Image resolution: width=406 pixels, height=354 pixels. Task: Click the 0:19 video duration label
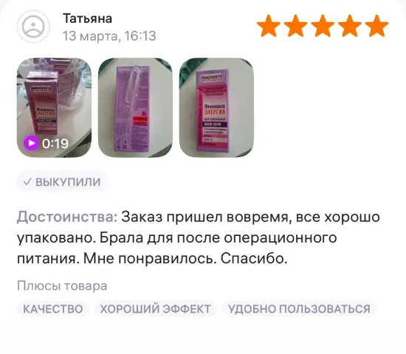55,143
